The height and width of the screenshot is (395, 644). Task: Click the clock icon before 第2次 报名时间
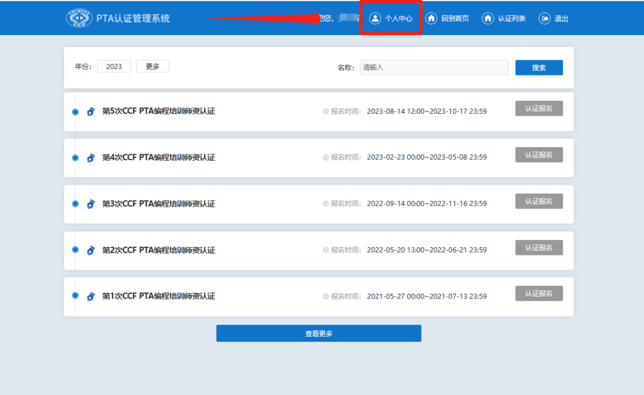click(x=325, y=250)
